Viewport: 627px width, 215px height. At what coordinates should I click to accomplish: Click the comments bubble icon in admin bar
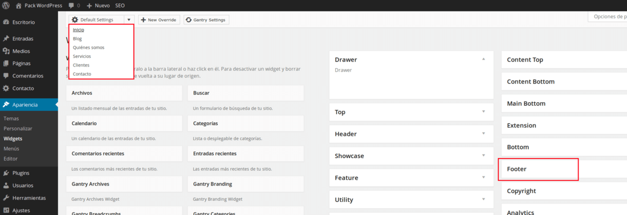coord(71,6)
